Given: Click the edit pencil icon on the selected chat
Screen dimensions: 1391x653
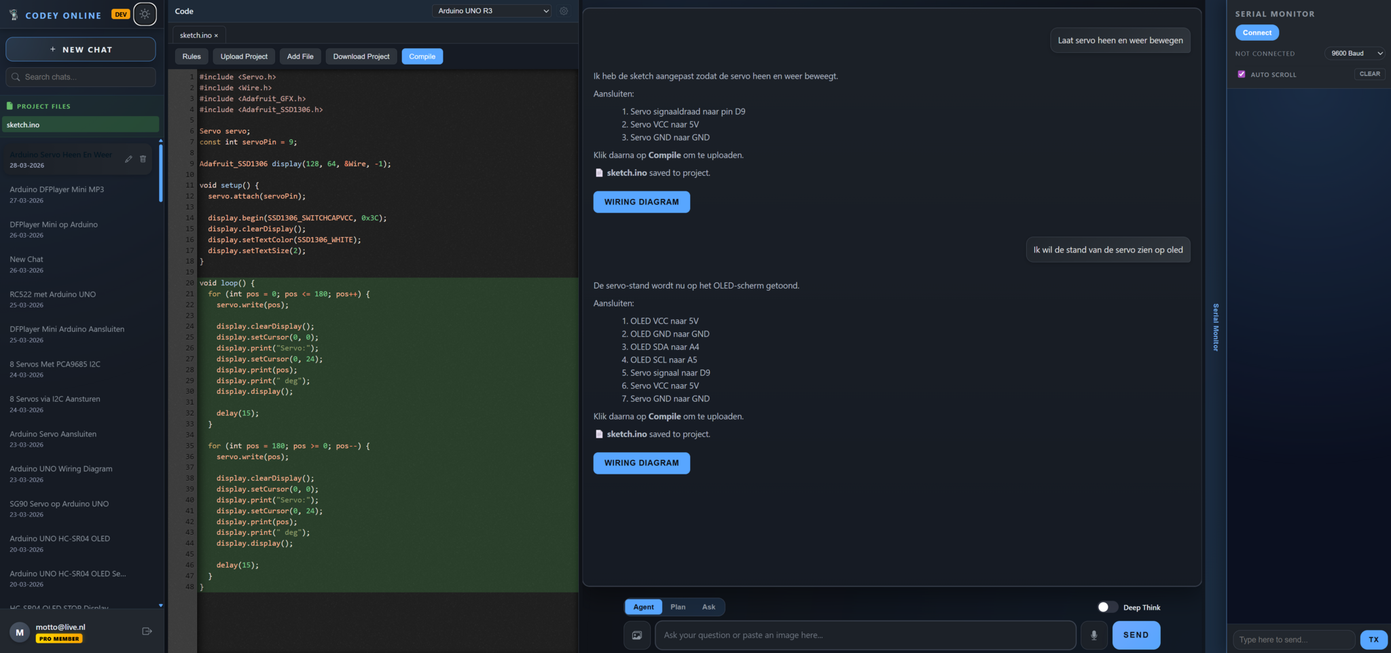Looking at the screenshot, I should click(128, 159).
